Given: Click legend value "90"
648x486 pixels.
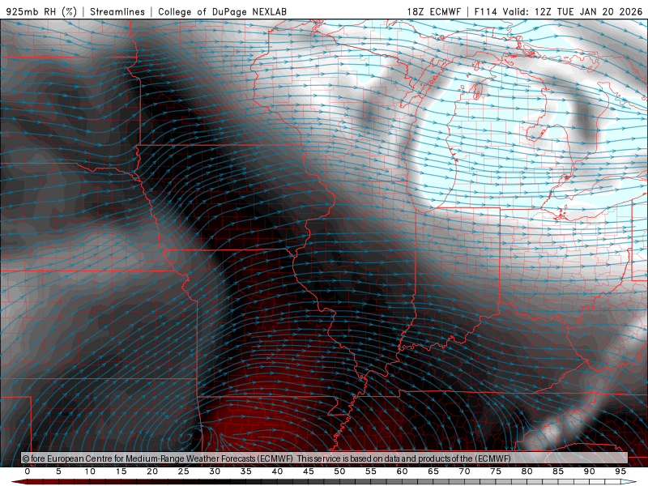Looking at the screenshot, I should coord(590,471).
